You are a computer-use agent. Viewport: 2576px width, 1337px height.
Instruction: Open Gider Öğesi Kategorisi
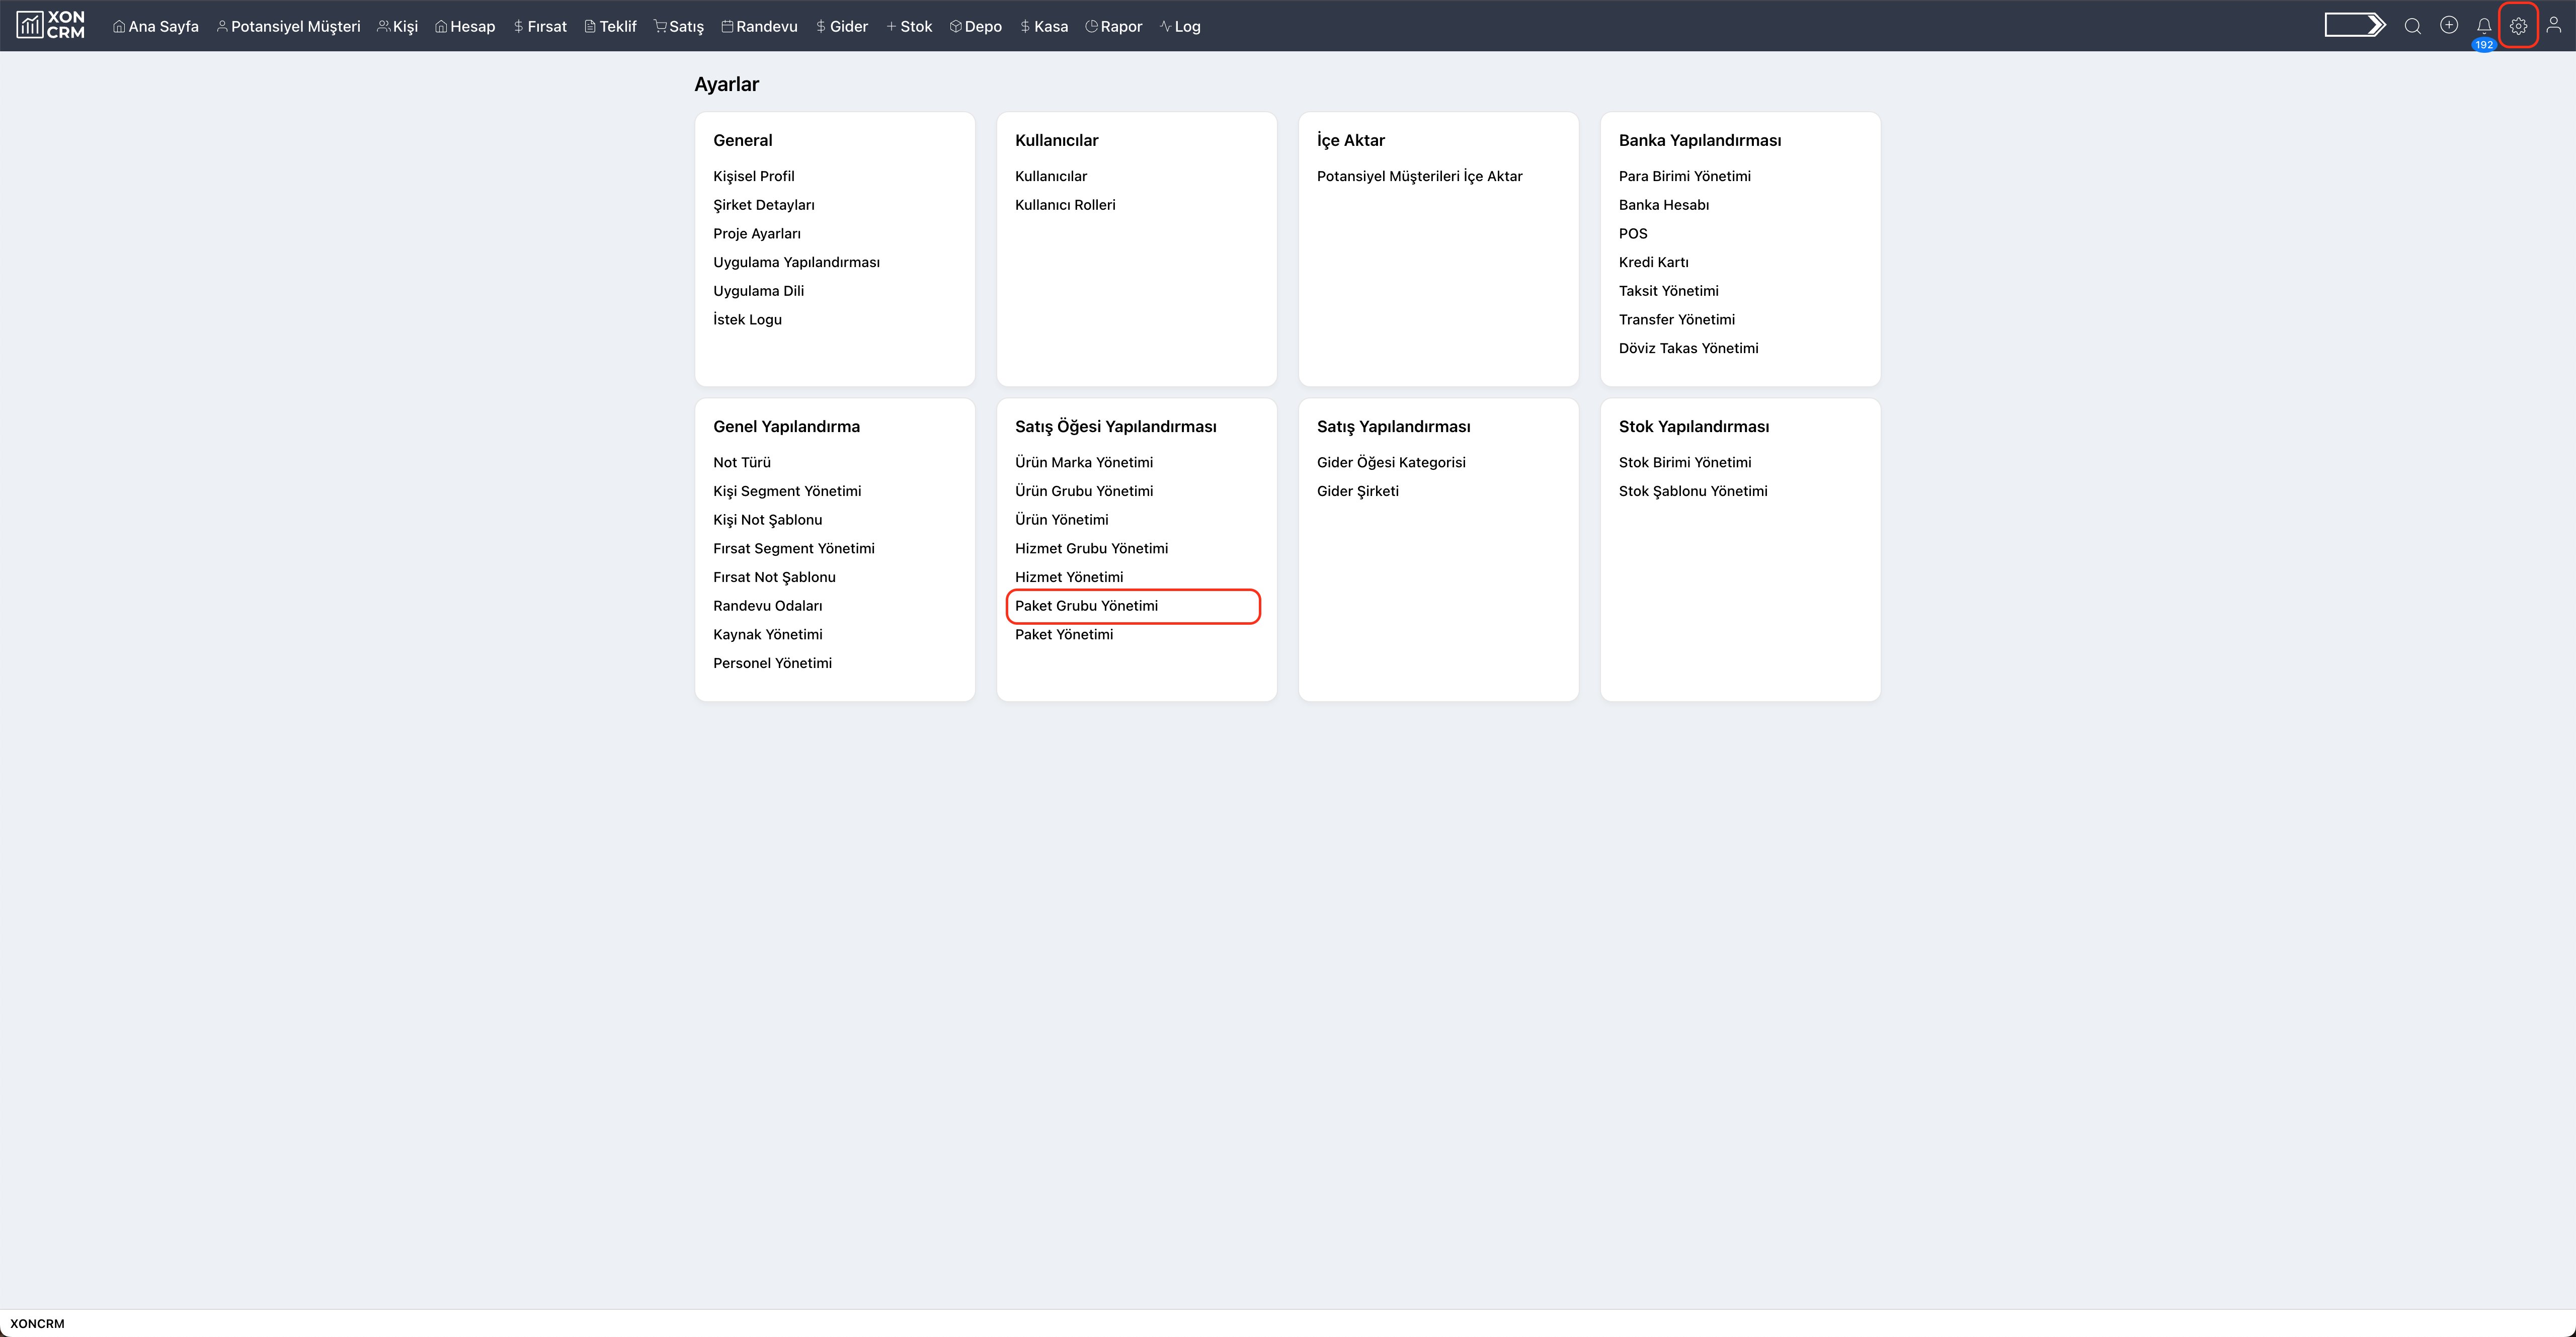tap(1392, 463)
